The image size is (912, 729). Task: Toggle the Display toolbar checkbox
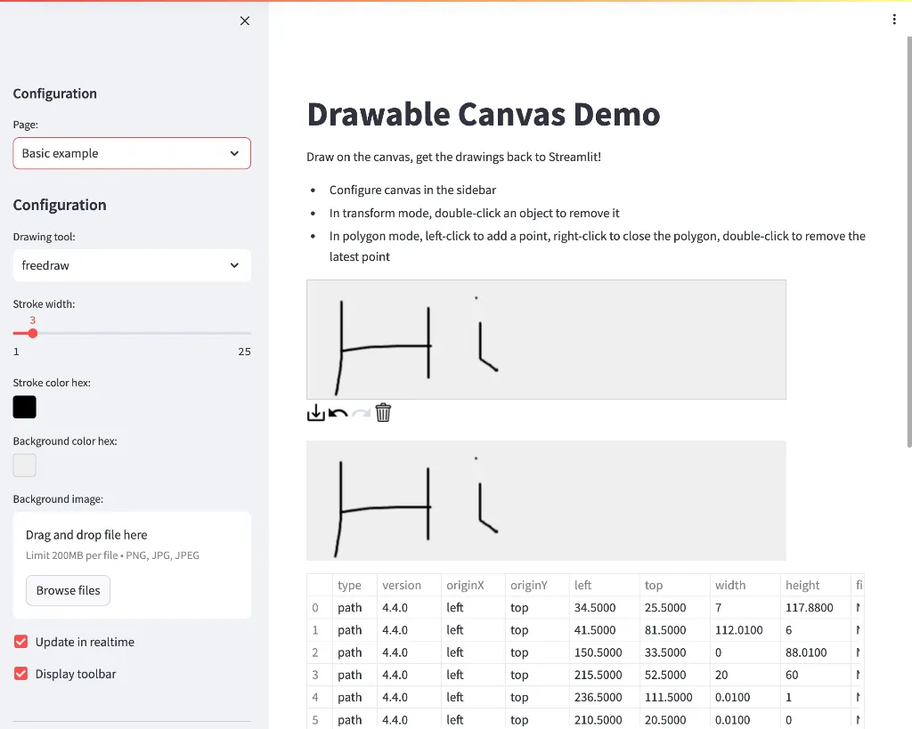[21, 674]
